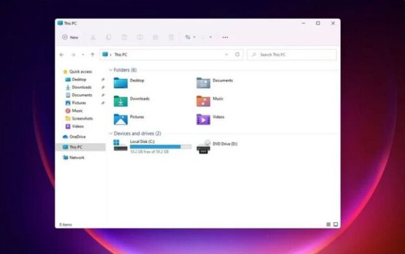Viewport: 405px width, 254px height.
Task: Select the Music folder icon
Action: (203, 101)
